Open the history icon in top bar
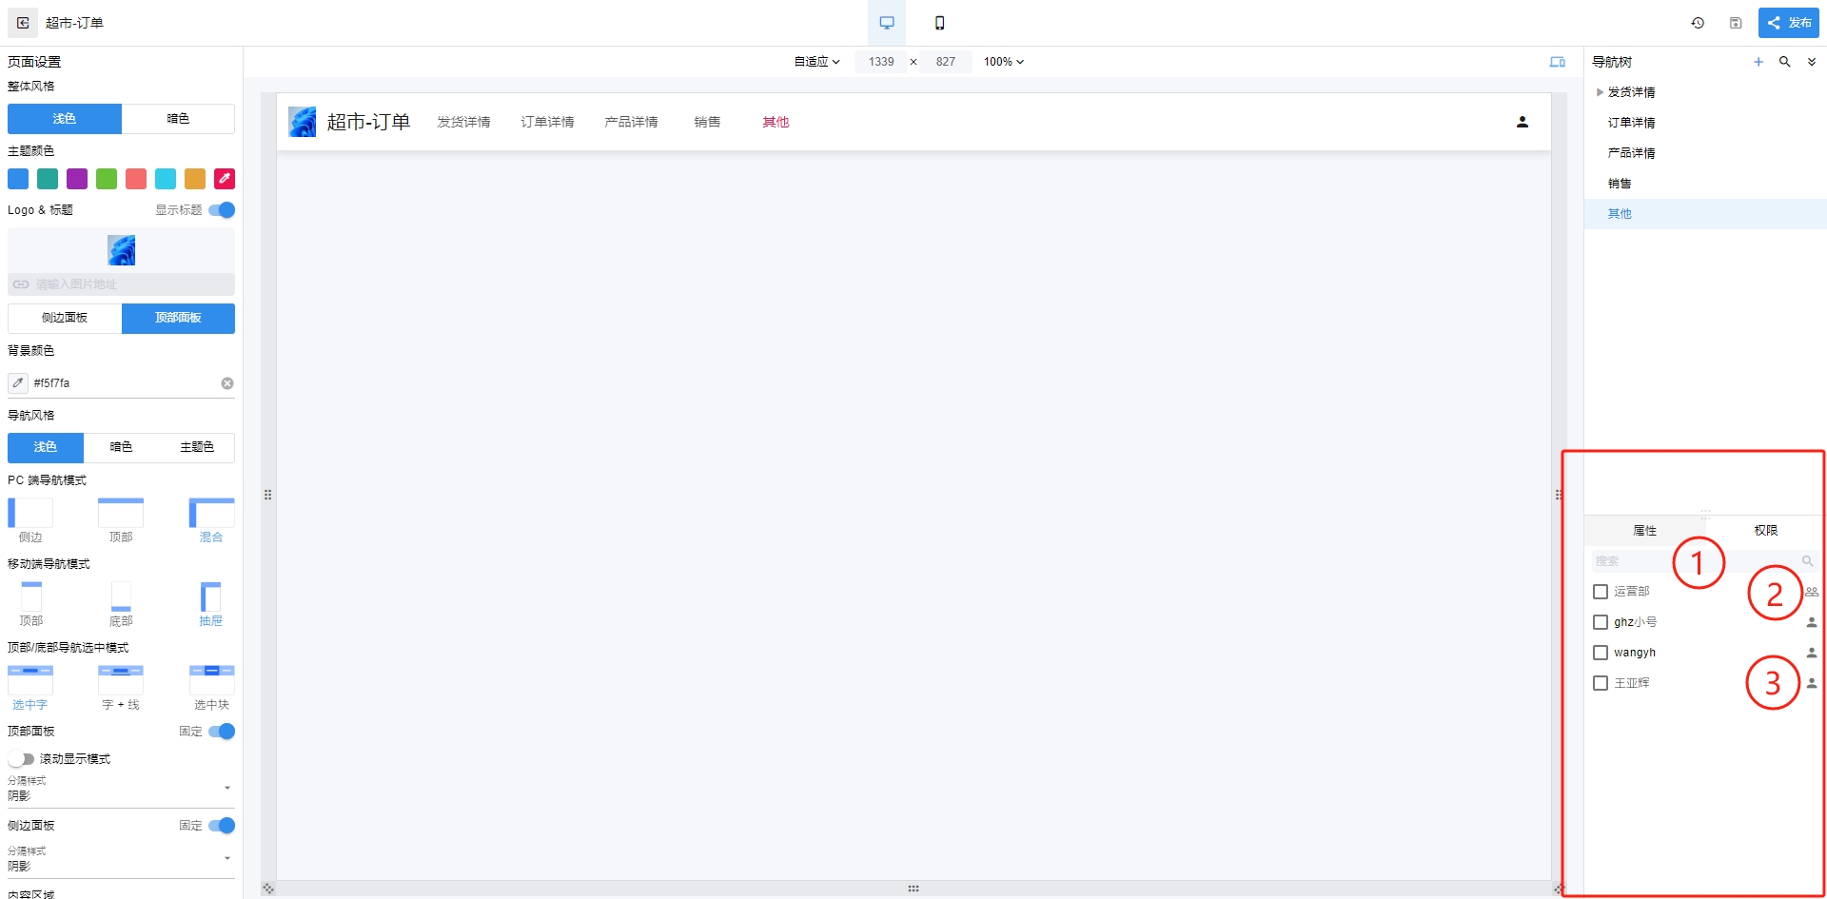This screenshot has width=1827, height=899. (1698, 23)
